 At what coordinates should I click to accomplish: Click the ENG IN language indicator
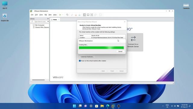coord(167,106)
